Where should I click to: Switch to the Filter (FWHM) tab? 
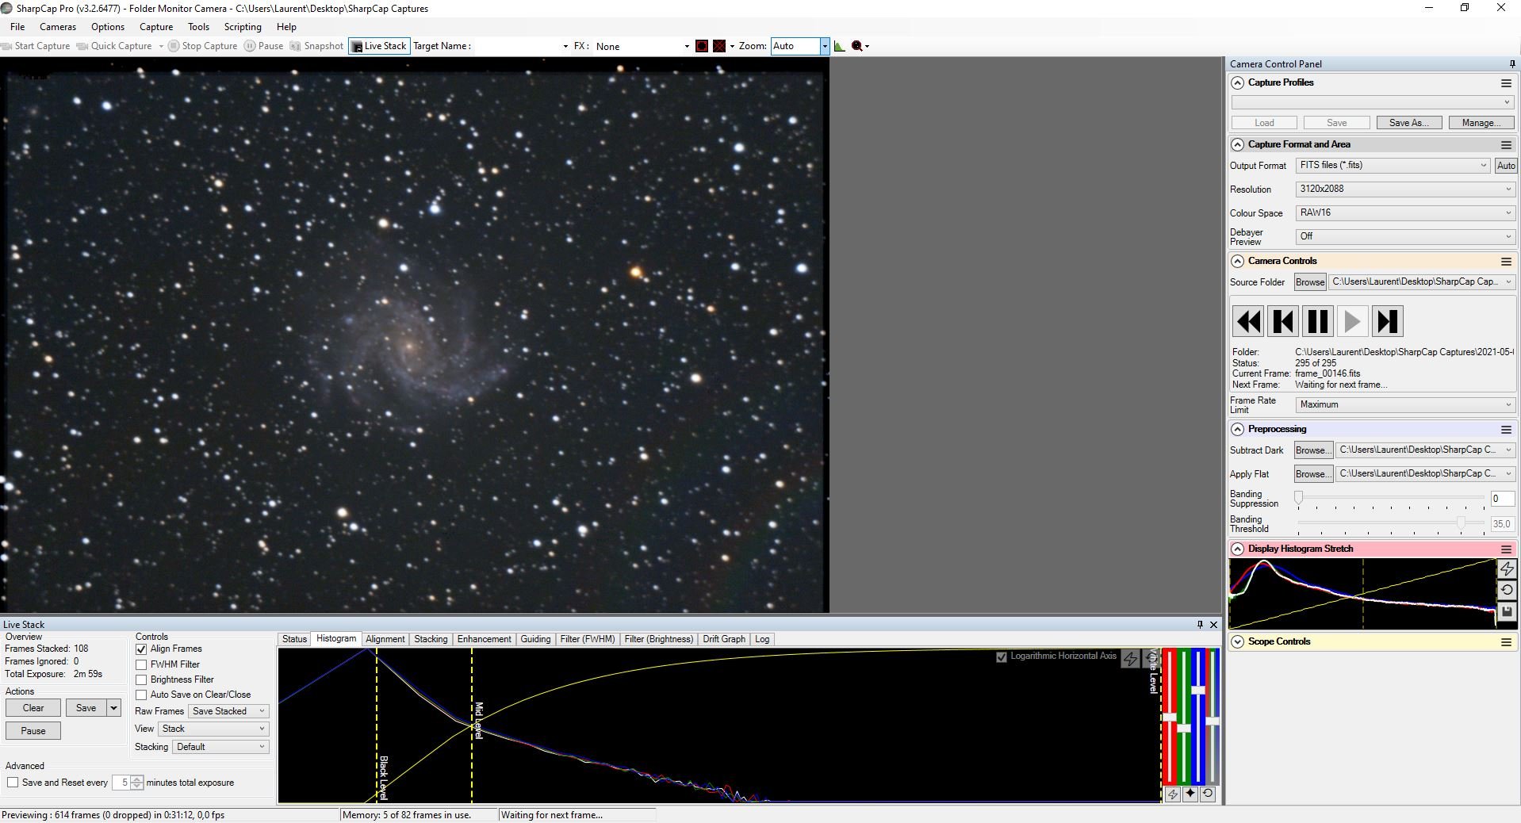coord(588,639)
